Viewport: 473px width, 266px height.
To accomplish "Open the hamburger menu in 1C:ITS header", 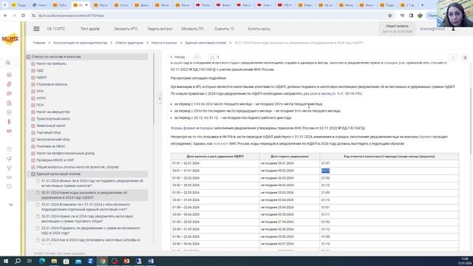I will (36, 29).
